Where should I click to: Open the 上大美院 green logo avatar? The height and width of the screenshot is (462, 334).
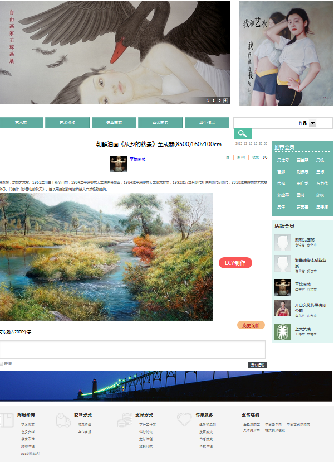pyautogui.click(x=283, y=332)
